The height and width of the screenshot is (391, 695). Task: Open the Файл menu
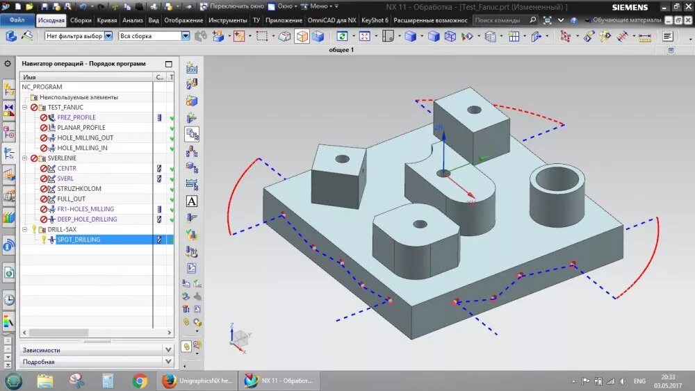(x=17, y=20)
